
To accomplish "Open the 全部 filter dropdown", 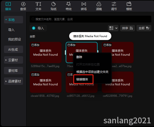I will pos(144,28).
